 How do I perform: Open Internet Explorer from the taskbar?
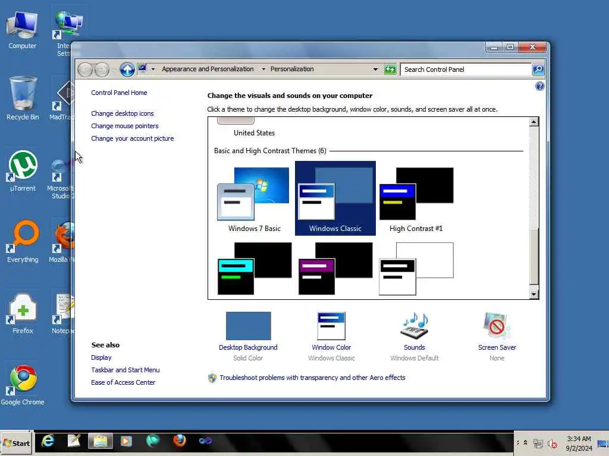[48, 441]
